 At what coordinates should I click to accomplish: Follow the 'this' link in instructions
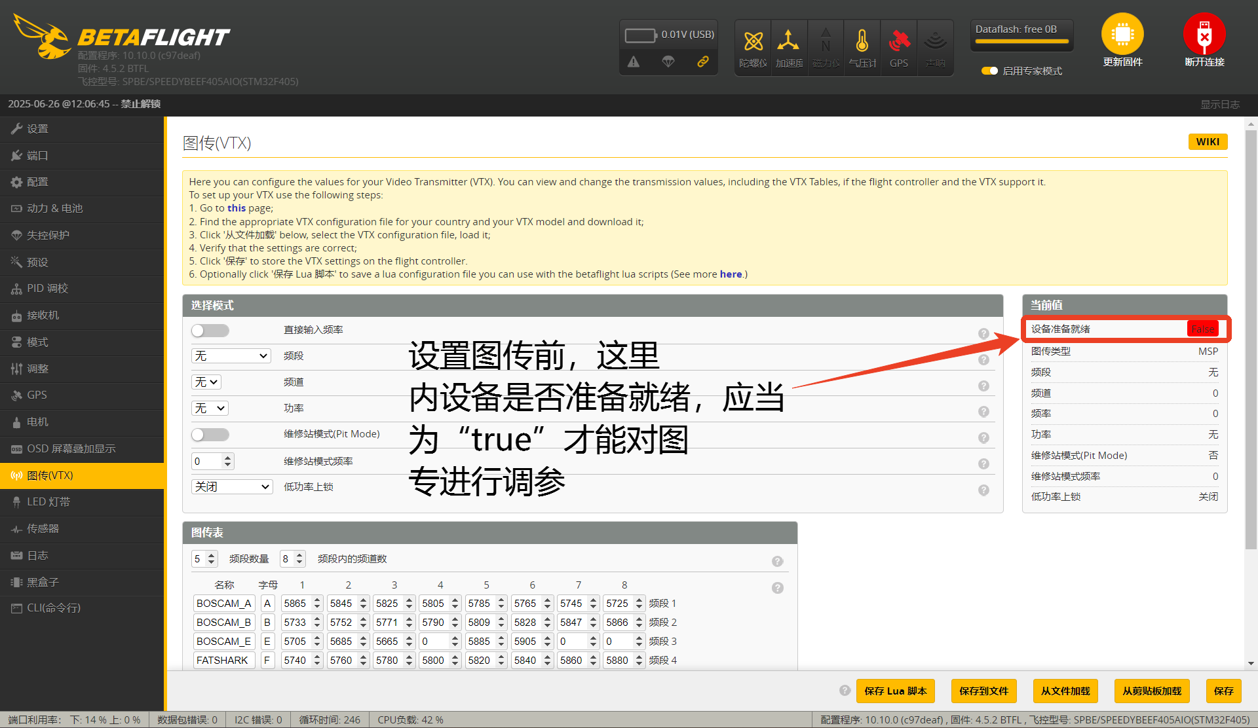(237, 208)
